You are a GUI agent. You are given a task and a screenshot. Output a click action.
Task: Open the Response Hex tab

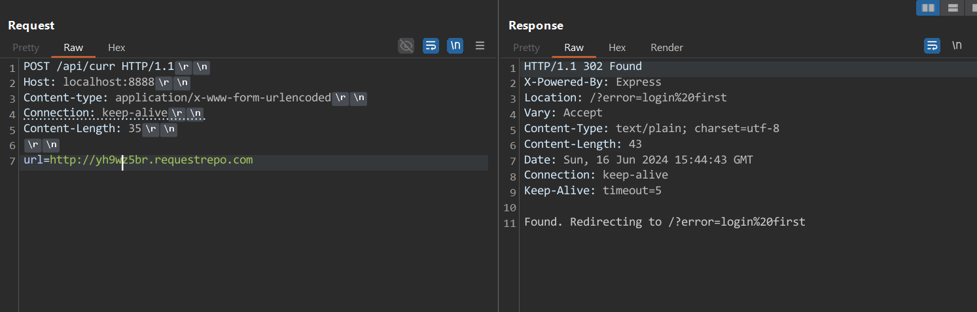pos(617,48)
